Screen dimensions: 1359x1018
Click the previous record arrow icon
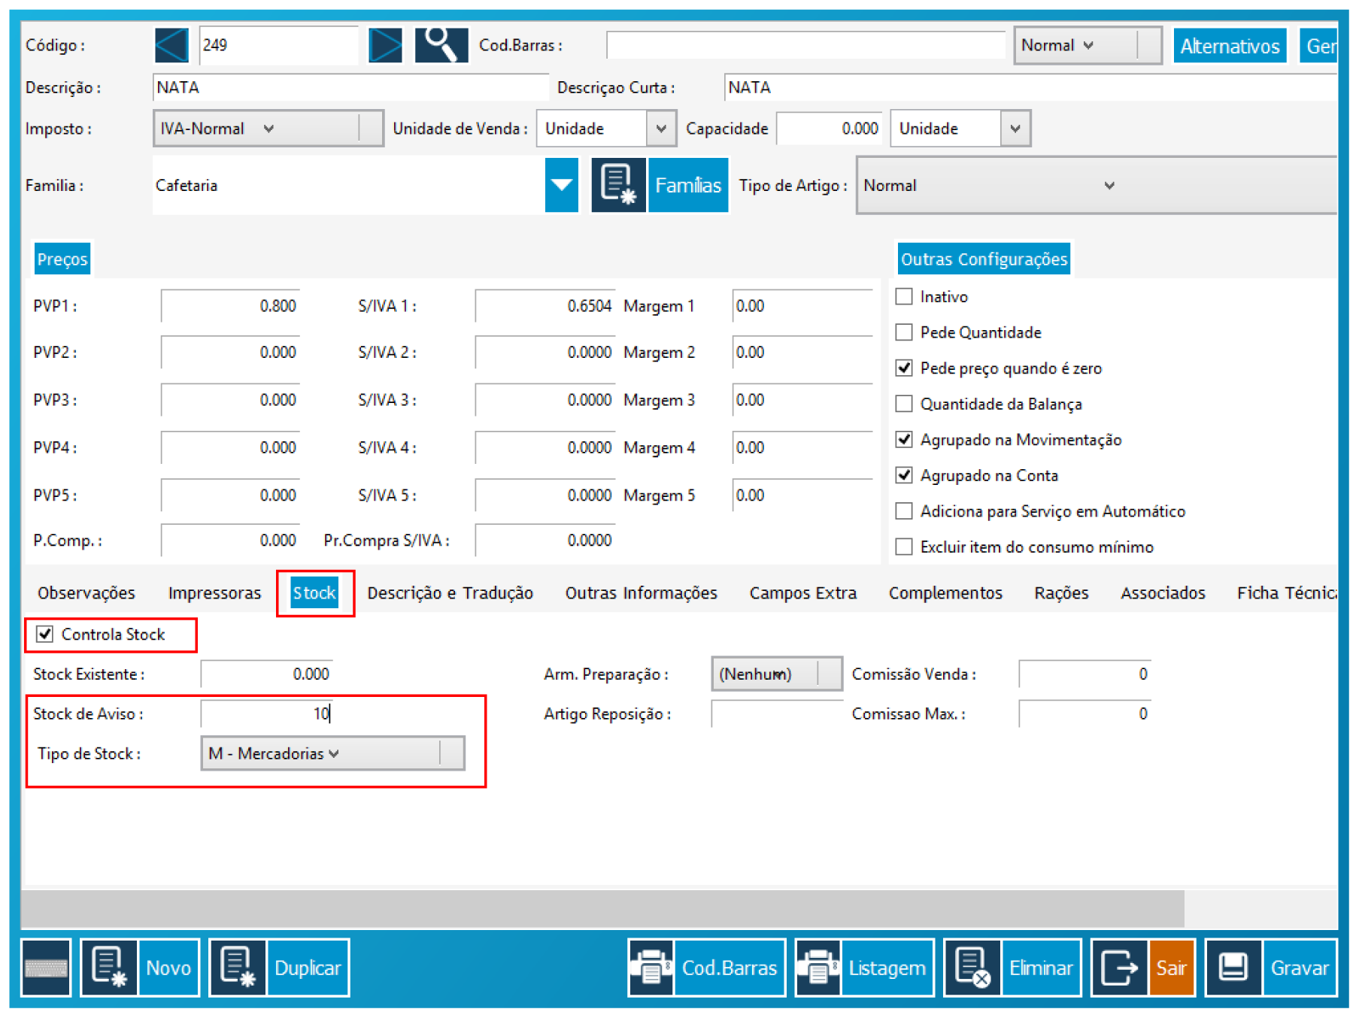(171, 45)
